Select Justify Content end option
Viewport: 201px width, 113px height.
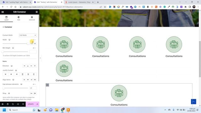(x=17, y=74)
